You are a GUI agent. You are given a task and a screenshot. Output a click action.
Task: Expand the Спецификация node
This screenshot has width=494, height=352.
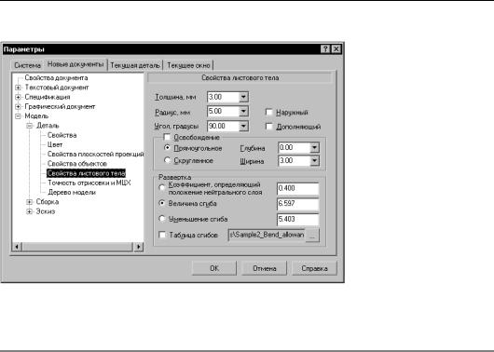pos(18,97)
